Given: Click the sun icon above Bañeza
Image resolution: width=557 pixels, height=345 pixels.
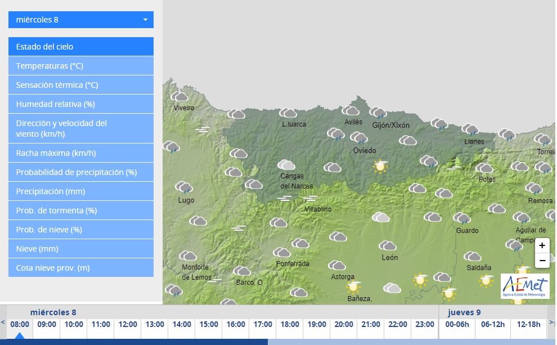Looking at the screenshot, I should (x=354, y=286).
